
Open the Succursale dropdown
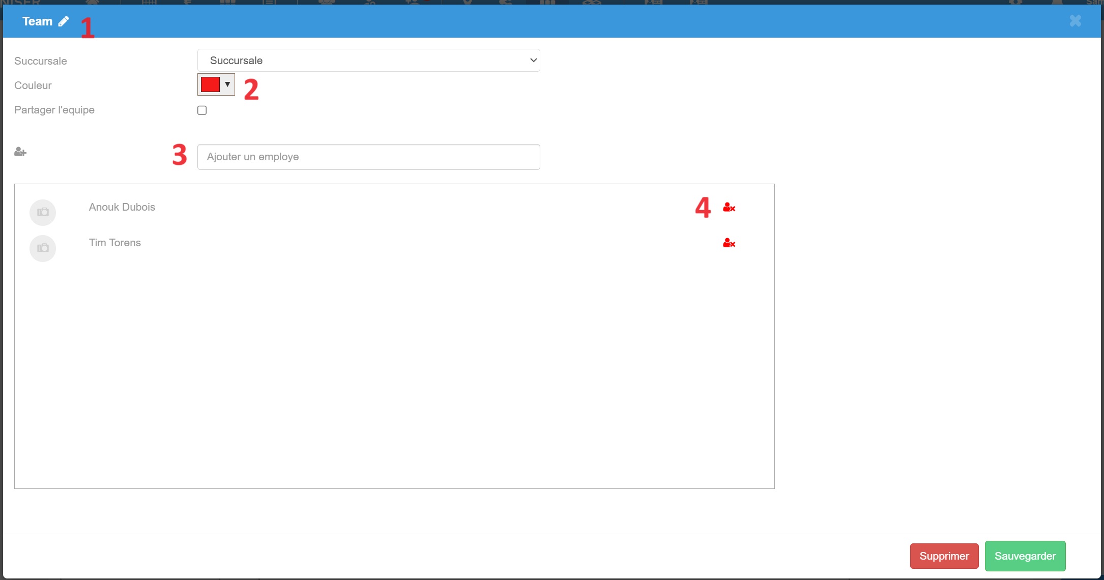(368, 61)
